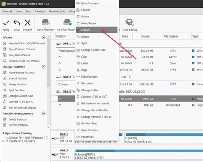The width and height of the screenshot is (203, 162).
Task: Choose Change Letter in the context menu
Action: click(x=97, y=90)
